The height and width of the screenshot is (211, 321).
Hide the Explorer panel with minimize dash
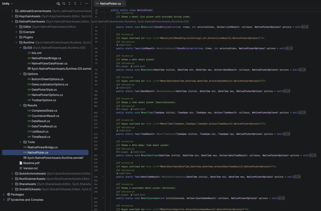86,4
